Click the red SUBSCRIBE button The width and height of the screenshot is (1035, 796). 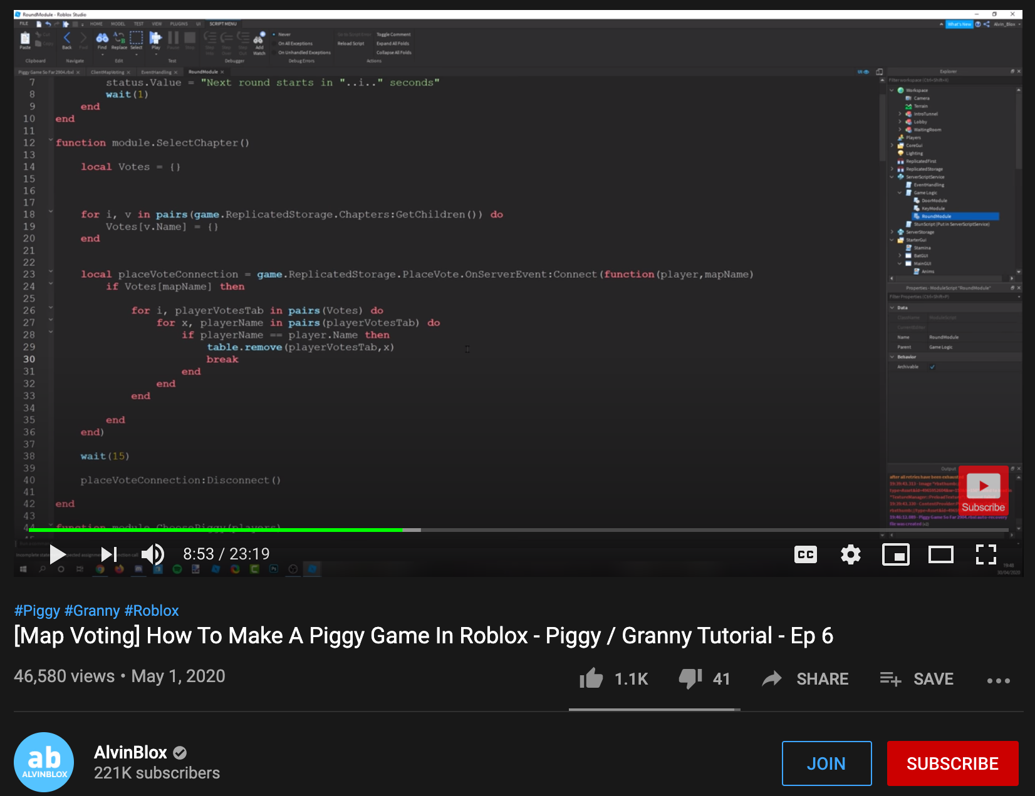pyautogui.click(x=952, y=763)
